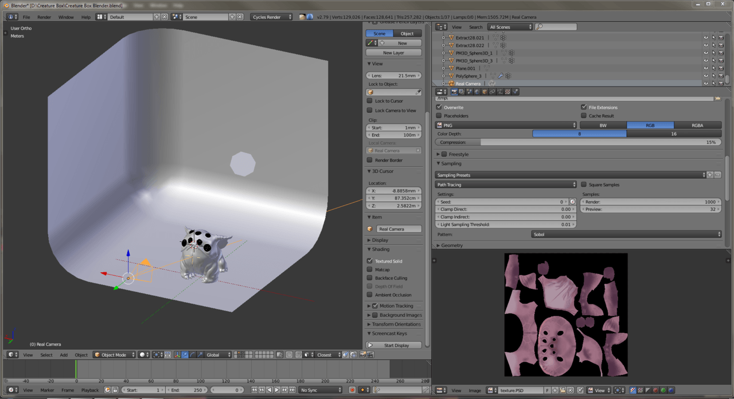The width and height of the screenshot is (734, 399).
Task: Click the proportional editing icon in 3D header
Action: click(x=289, y=355)
